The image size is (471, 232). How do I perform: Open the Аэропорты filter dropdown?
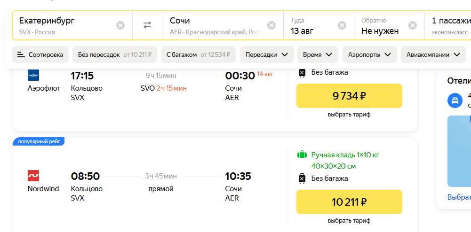(369, 54)
